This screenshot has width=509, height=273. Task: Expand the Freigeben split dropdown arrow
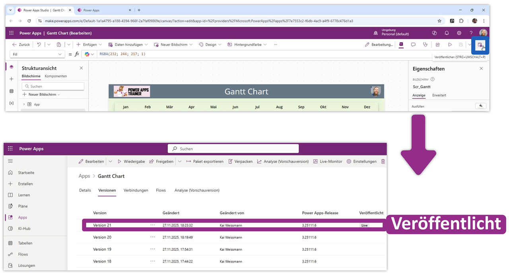179,161
